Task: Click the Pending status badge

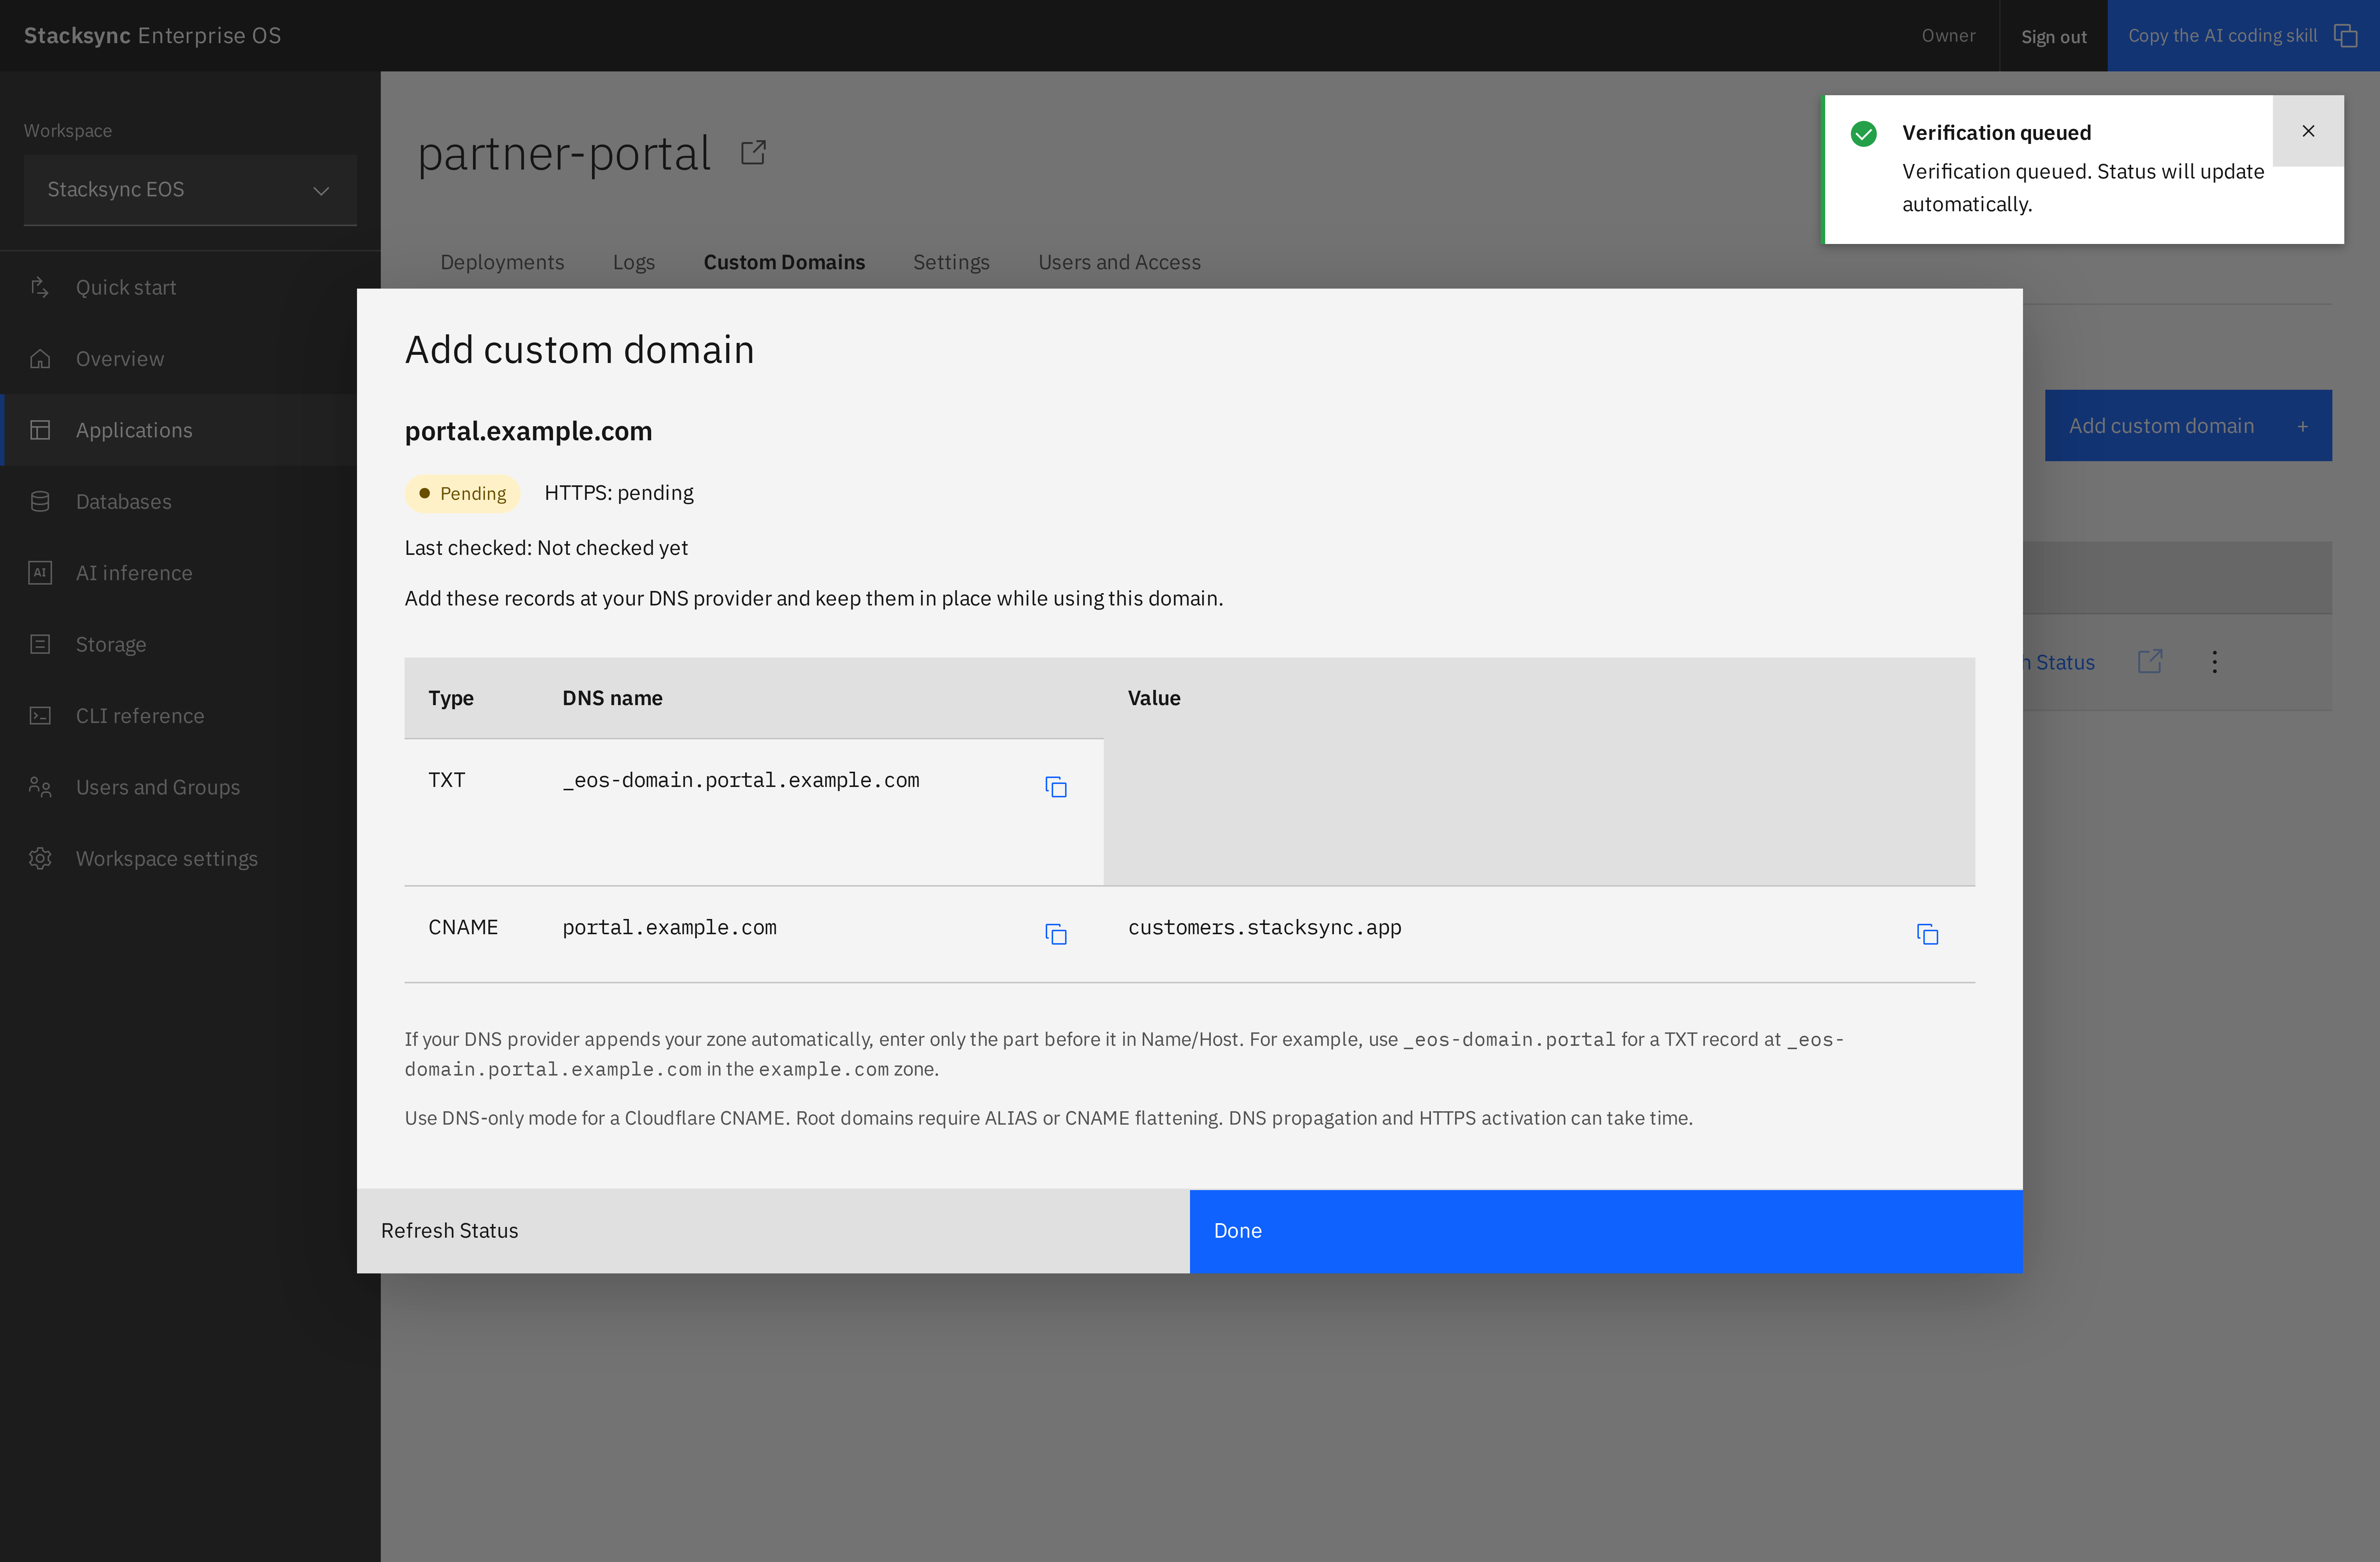Action: click(x=462, y=494)
